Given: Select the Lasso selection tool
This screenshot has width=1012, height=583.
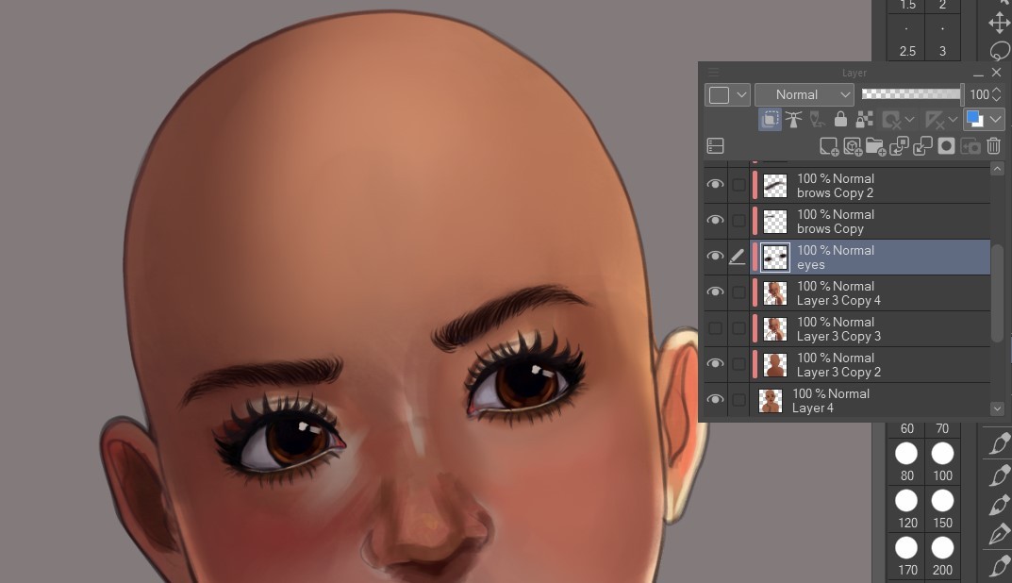Looking at the screenshot, I should pos(999,50).
